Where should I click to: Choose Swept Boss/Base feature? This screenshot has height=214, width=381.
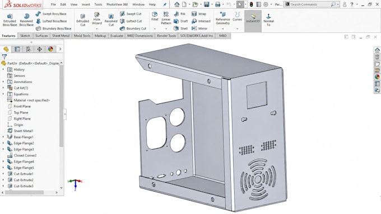[51, 14]
